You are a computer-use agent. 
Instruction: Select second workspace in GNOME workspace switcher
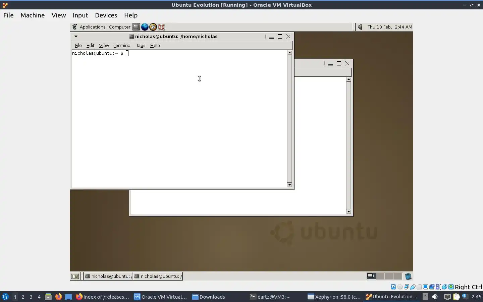pos(380,276)
